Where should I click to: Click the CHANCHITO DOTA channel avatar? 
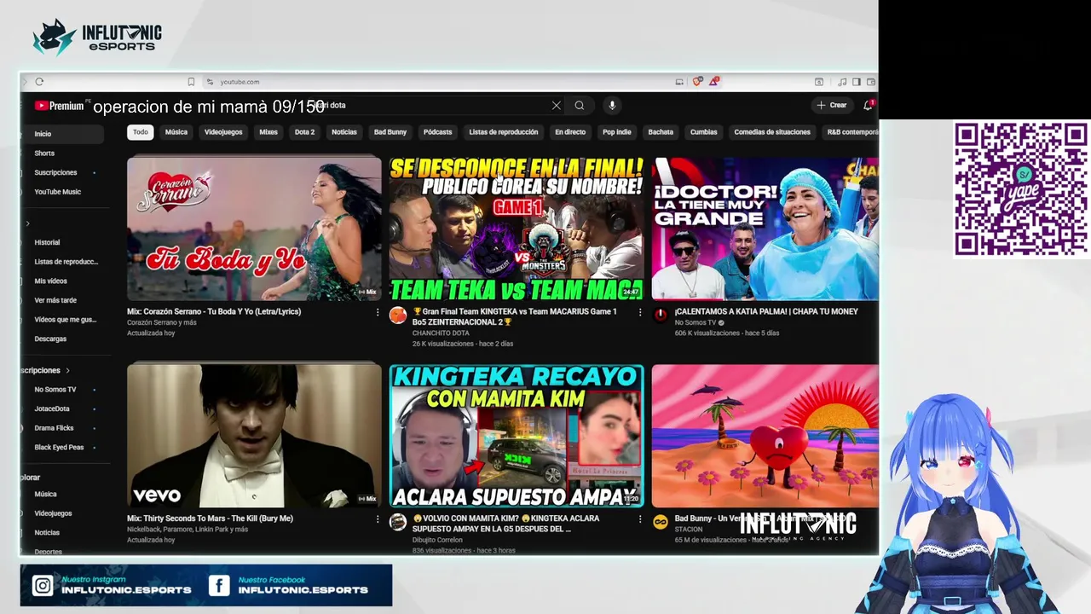398,316
